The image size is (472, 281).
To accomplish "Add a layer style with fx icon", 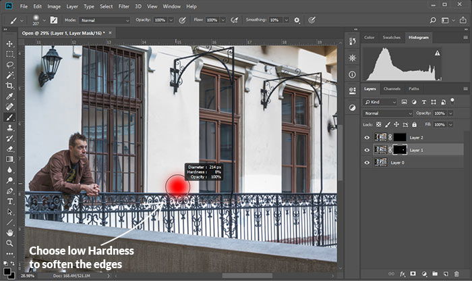I will [x=402, y=274].
